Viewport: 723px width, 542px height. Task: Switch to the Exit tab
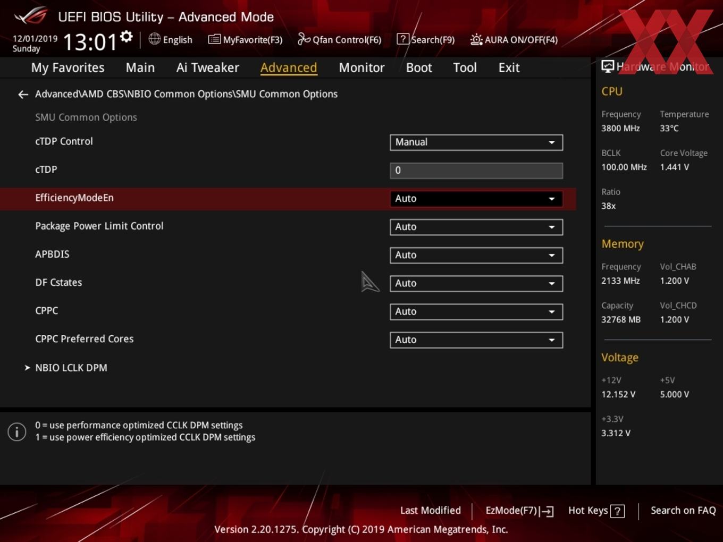pos(509,67)
